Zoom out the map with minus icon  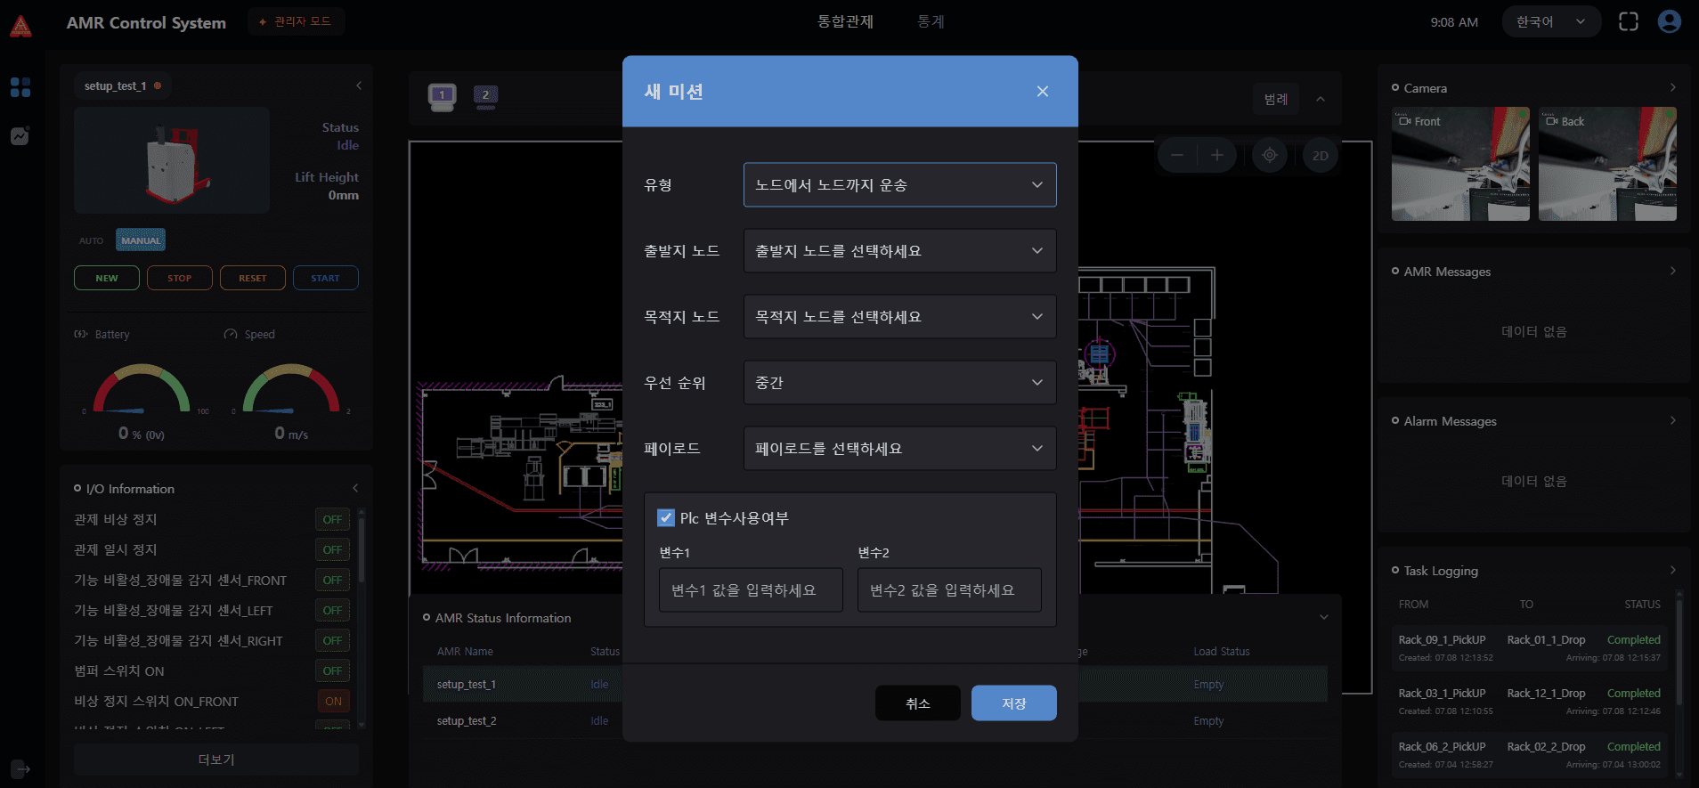click(x=1177, y=155)
